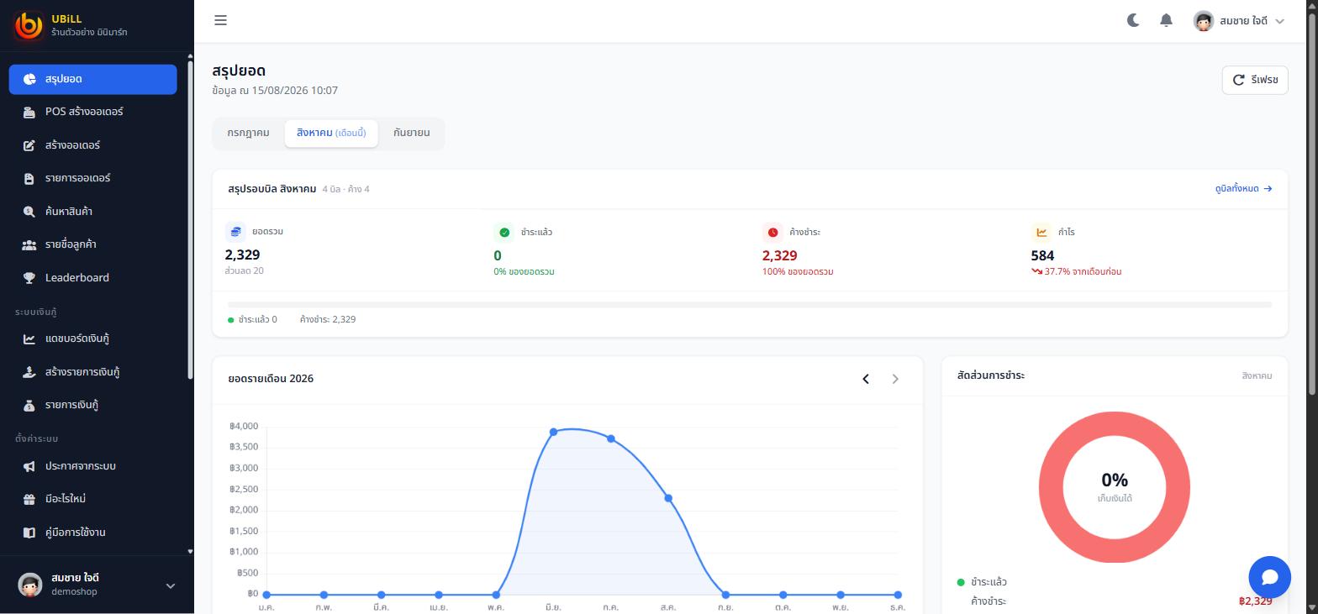This screenshot has height=614, width=1318.
Task: Click the text 4 บิล · ค้าง 4
Action: pyautogui.click(x=345, y=189)
